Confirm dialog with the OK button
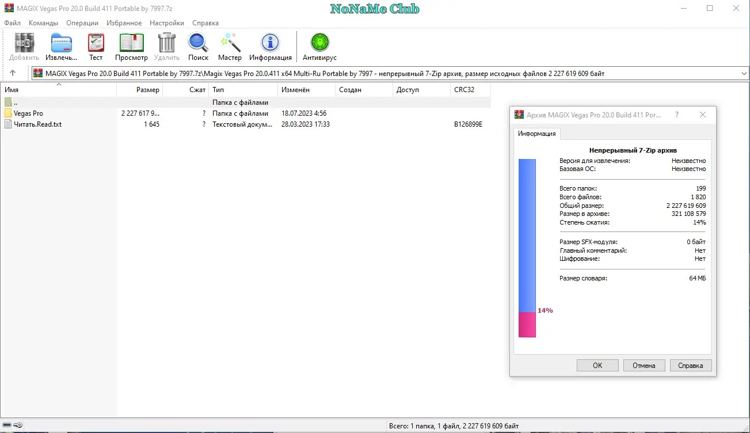The height and width of the screenshot is (433, 750). pos(597,366)
